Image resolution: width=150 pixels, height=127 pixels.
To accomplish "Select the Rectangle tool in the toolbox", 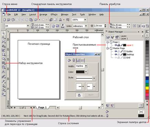I will coord(3,54).
